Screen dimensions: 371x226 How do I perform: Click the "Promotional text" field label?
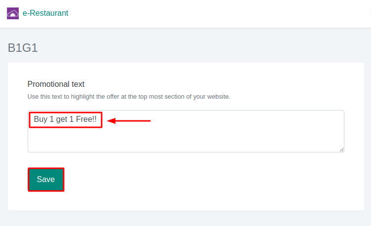[56, 84]
